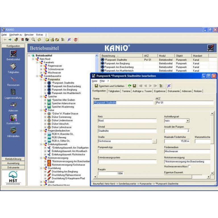
Task: Open the Filter menu in edit dialog
Action: [x=102, y=81]
